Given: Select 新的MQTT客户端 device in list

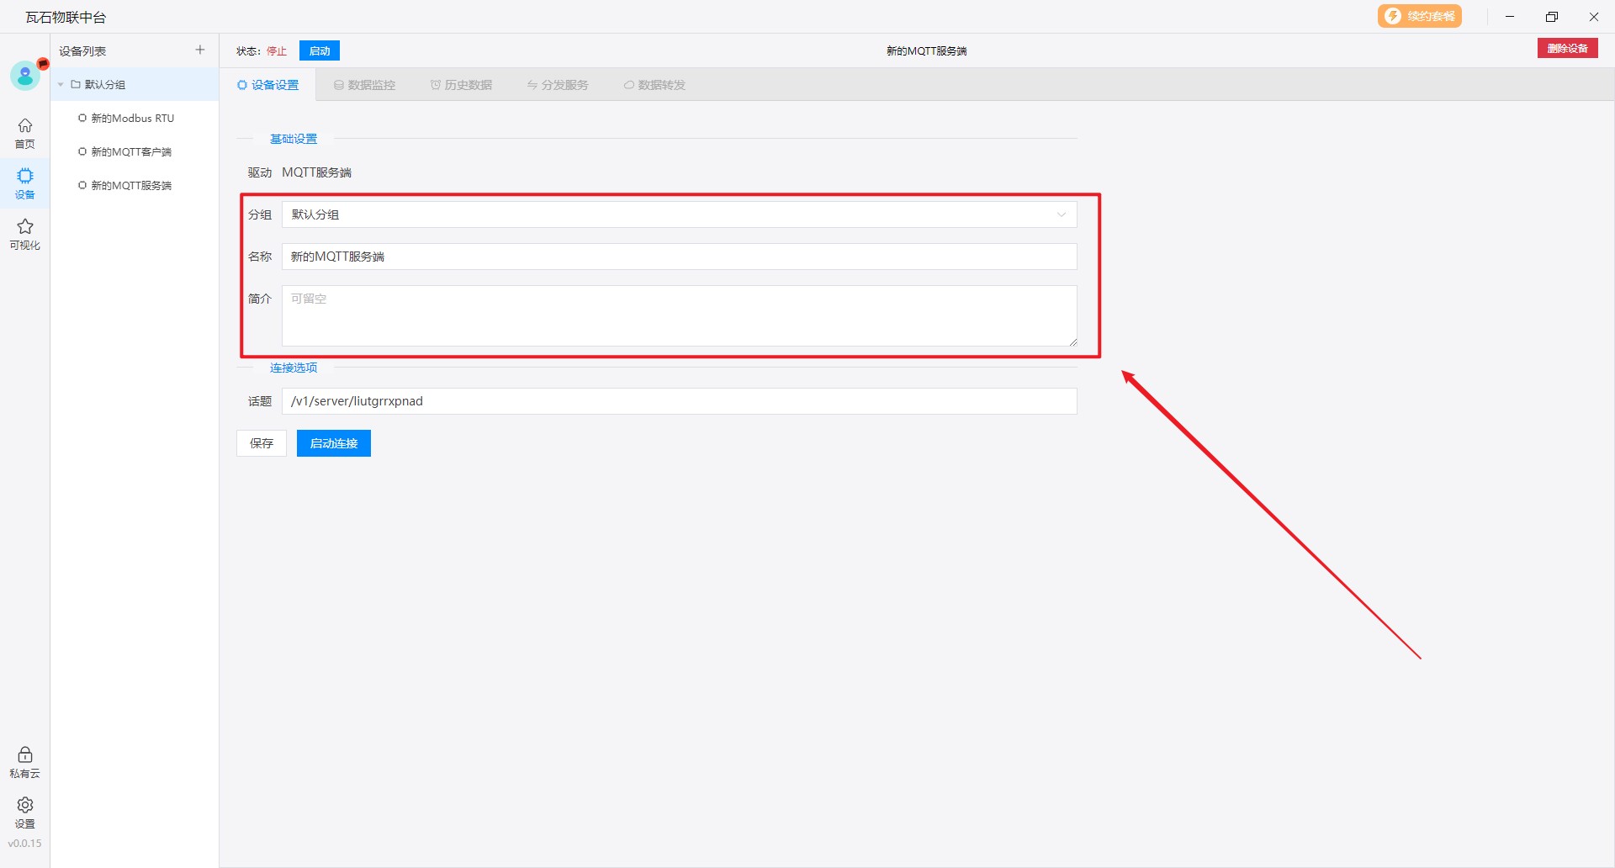Looking at the screenshot, I should tap(131, 152).
